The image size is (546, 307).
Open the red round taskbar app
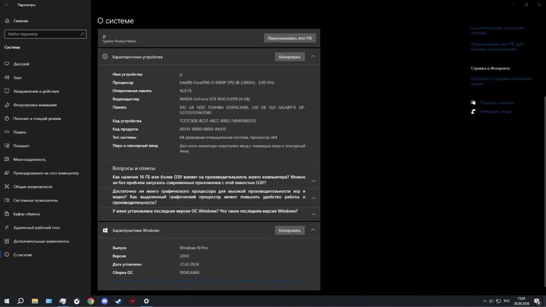point(132,301)
